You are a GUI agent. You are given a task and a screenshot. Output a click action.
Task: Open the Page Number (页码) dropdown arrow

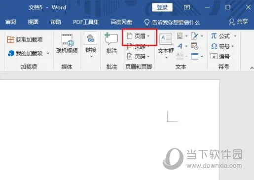(148, 57)
